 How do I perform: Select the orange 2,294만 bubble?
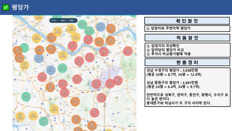92,126
